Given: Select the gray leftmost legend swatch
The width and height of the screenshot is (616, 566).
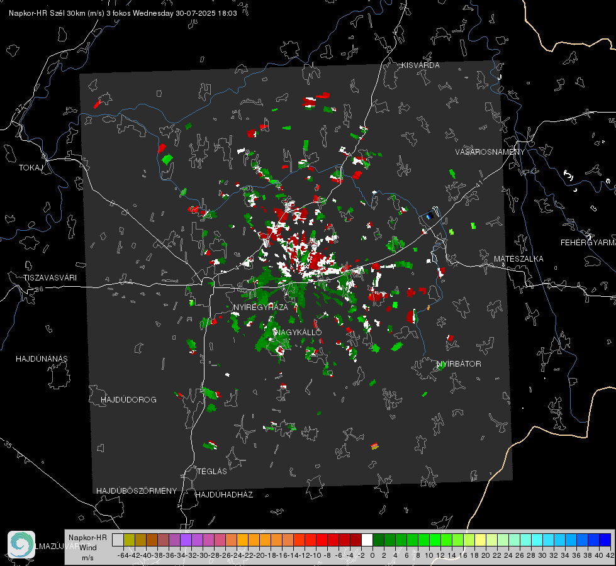Looking at the screenshot, I should click(118, 540).
